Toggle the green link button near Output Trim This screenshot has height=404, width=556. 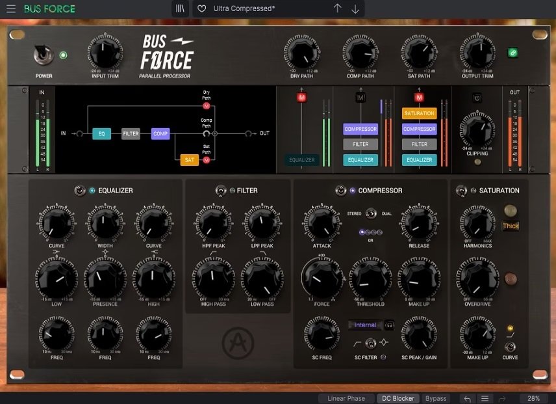[512, 53]
